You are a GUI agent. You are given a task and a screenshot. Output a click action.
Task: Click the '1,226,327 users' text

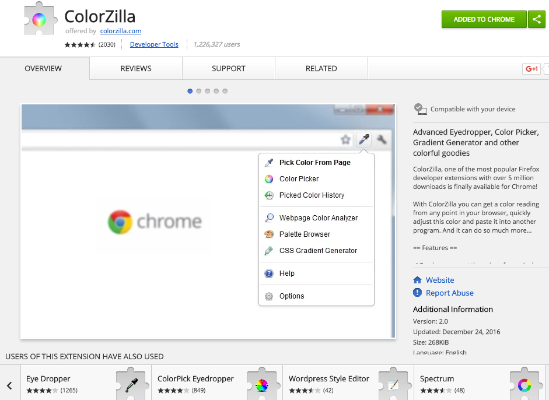[216, 44]
